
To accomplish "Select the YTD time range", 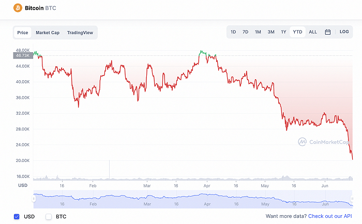I will click(297, 32).
